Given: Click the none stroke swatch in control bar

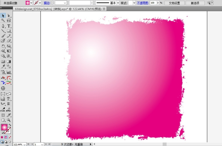Looking at the screenshot, I should point(36,3).
